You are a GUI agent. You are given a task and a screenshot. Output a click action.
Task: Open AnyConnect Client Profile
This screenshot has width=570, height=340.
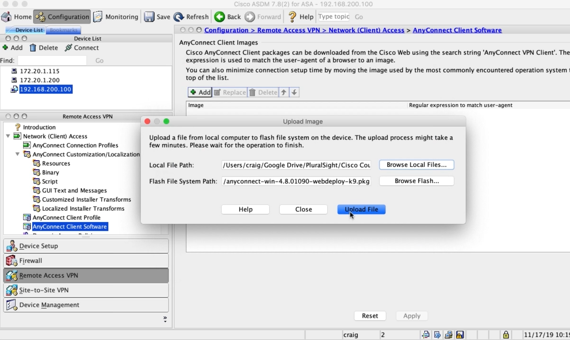coord(67,218)
